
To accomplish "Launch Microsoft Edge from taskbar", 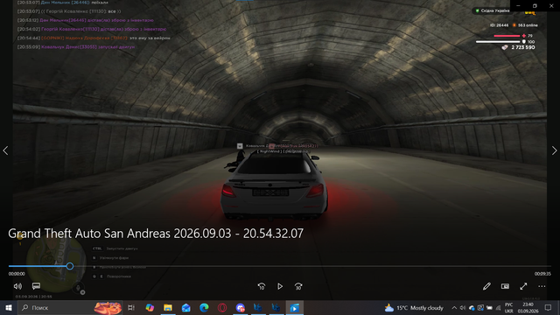I will pos(204,307).
